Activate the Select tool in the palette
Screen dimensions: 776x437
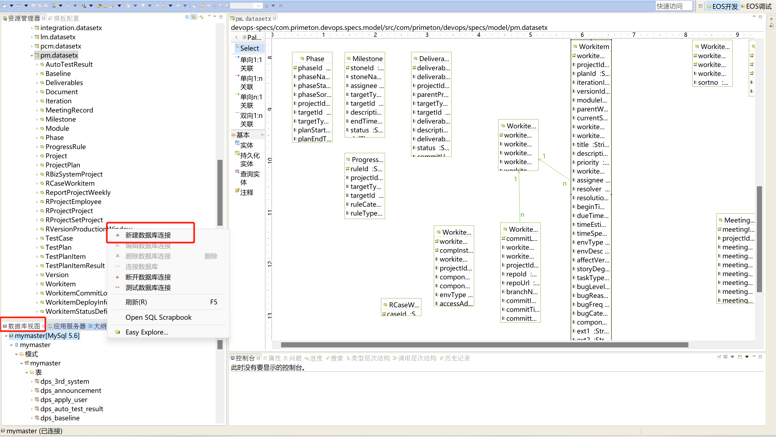pos(249,48)
